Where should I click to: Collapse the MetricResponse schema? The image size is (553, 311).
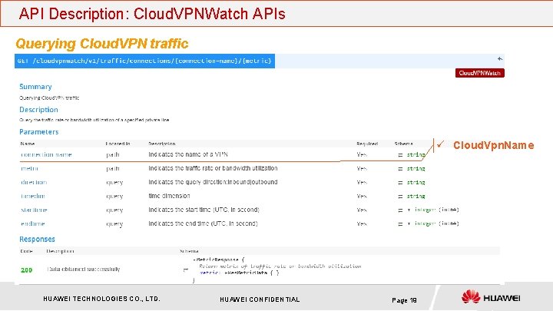point(194,260)
